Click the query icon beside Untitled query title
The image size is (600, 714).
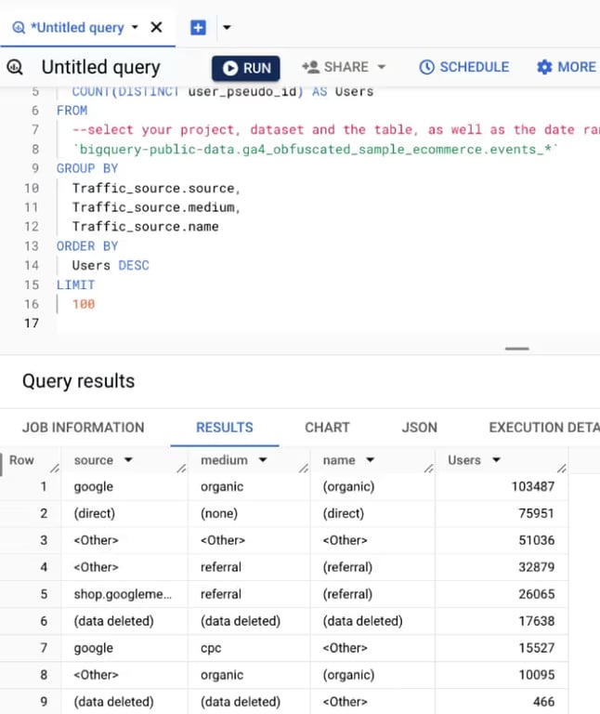pyautogui.click(x=15, y=67)
